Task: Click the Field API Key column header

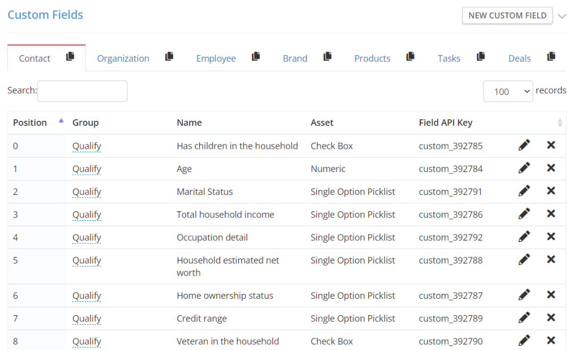Action: click(445, 122)
